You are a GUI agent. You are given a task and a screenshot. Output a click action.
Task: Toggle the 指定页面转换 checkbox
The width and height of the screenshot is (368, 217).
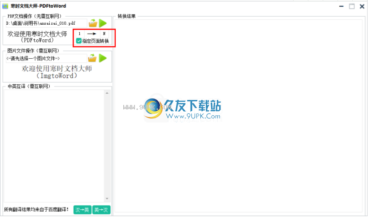79,41
